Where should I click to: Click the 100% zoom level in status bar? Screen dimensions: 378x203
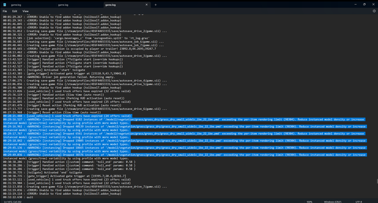click(309, 202)
